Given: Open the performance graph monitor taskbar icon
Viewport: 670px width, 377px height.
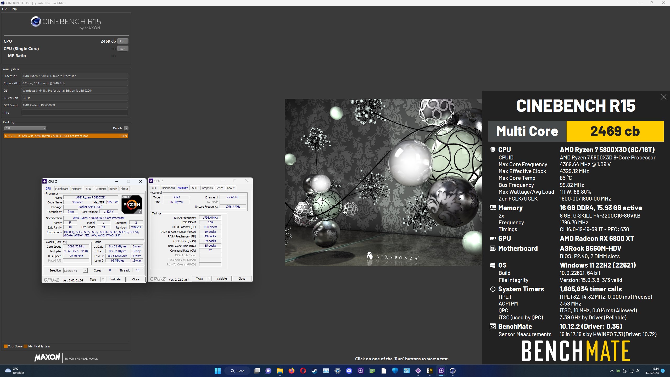Looking at the screenshot, I should tap(326, 371).
